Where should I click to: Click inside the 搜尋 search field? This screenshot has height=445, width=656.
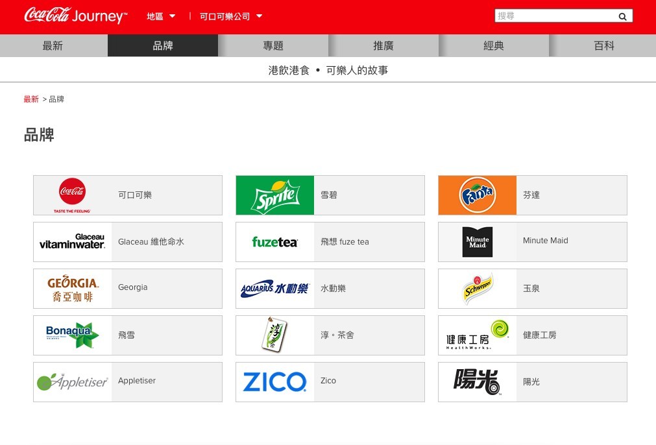(555, 16)
